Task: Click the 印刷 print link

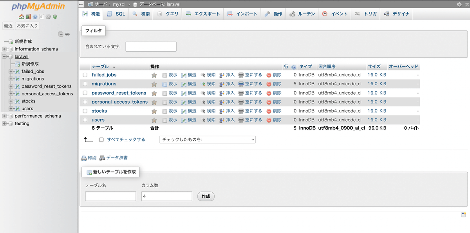Action: point(89,158)
